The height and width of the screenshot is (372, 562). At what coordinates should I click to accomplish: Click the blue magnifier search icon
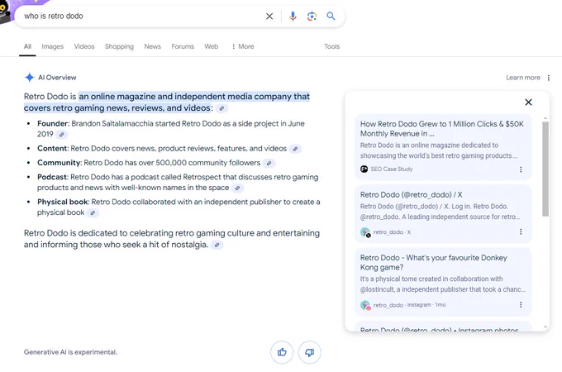(x=331, y=17)
